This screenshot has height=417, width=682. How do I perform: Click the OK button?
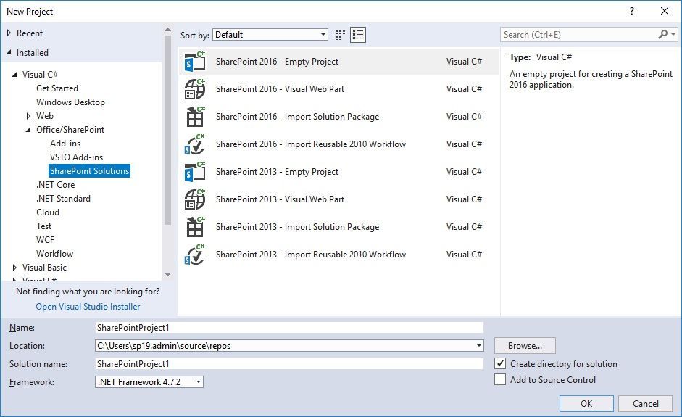pos(586,403)
